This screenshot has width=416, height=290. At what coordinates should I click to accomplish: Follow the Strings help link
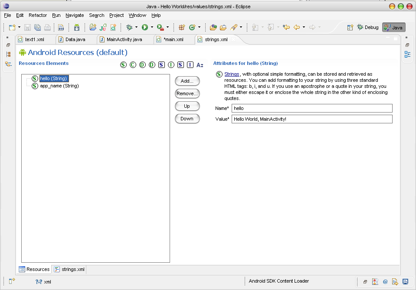click(x=232, y=74)
